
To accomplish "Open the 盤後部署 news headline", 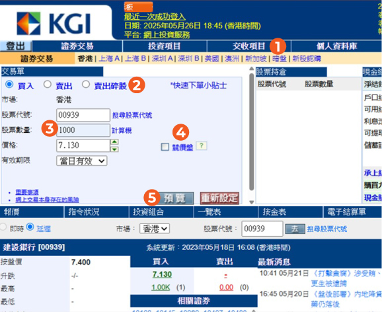I will [x=346, y=299].
